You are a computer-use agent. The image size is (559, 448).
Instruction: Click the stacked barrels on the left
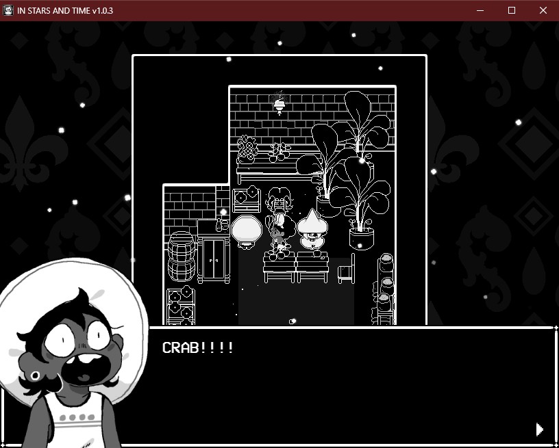point(181,256)
